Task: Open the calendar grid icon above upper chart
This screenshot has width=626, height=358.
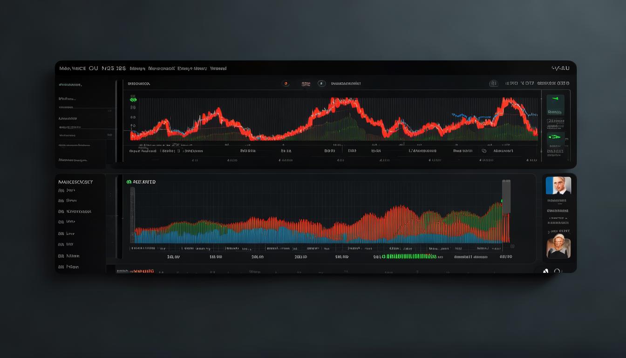Action: point(494,83)
